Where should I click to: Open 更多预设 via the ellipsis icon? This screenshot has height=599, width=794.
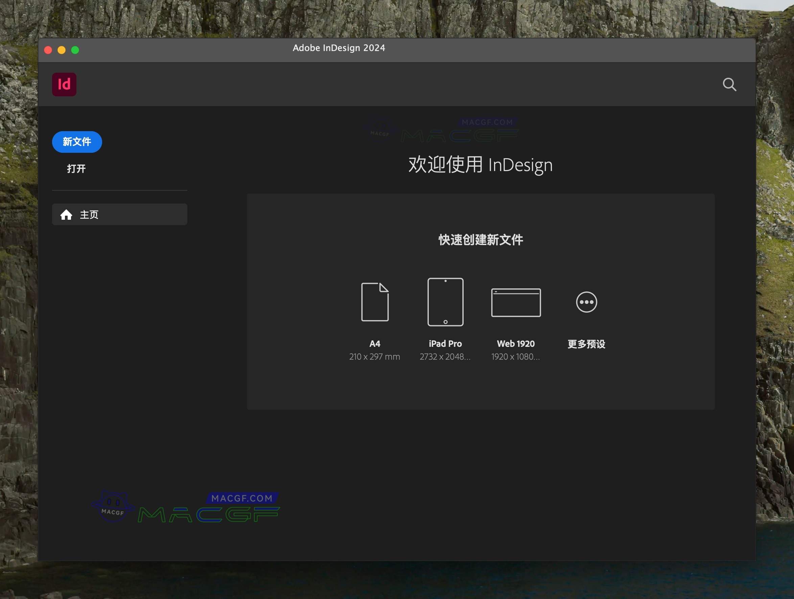(x=586, y=302)
